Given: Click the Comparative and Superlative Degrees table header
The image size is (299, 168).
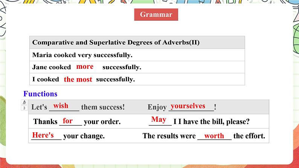Looking at the screenshot, I should coord(116,42).
